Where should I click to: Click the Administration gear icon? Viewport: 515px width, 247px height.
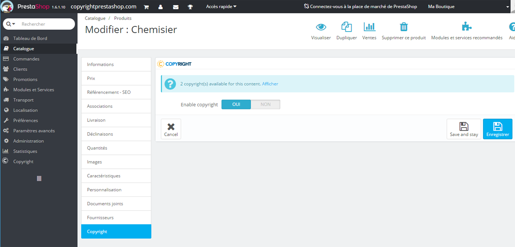[6, 141]
